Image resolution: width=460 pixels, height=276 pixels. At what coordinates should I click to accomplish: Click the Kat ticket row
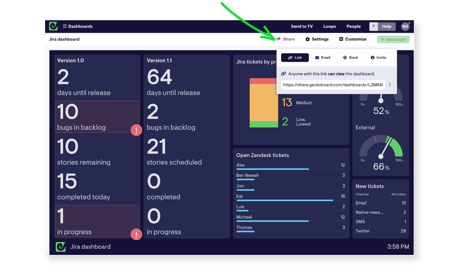tap(290, 197)
